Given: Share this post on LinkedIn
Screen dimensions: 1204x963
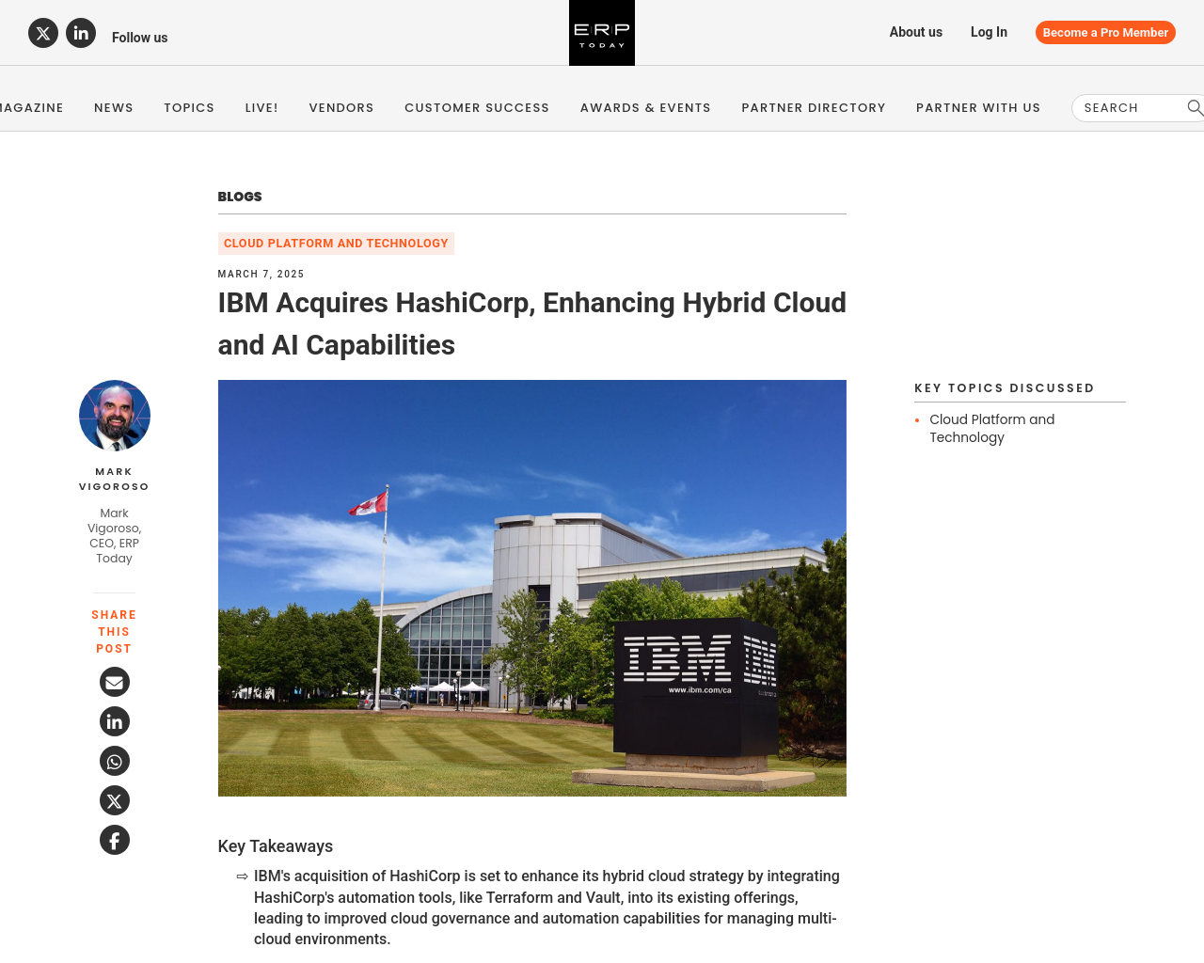Looking at the screenshot, I should coord(115,721).
